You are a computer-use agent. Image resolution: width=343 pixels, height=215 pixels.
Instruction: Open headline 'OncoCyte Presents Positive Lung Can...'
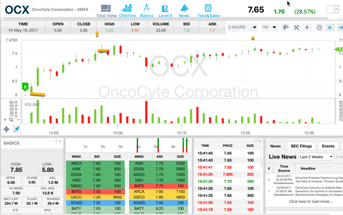click(x=319, y=179)
